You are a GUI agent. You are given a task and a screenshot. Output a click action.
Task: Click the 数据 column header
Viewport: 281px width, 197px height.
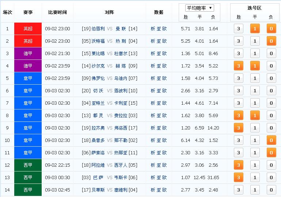[159, 12]
